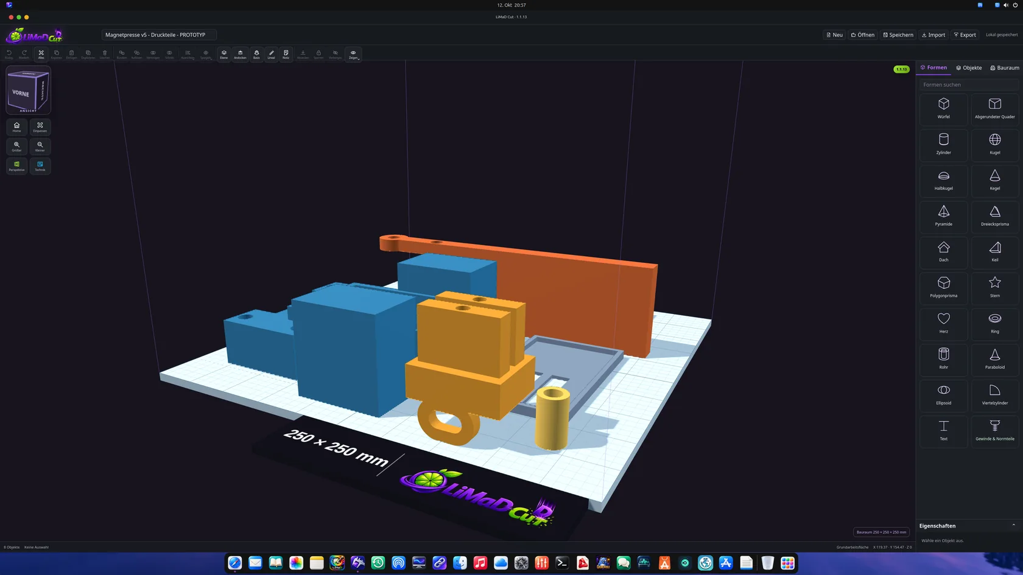The image size is (1023, 575).
Task: Zoom out with the Kleiner button
Action: [x=40, y=146]
